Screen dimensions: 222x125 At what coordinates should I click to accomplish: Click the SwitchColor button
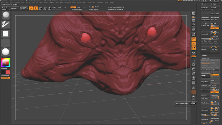point(6,75)
